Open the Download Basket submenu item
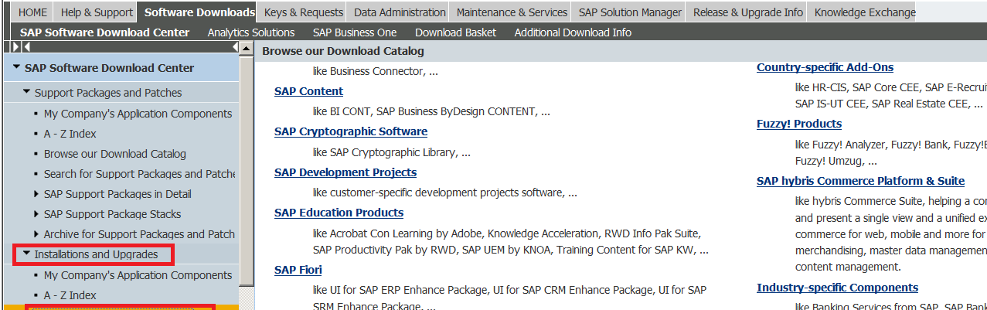This screenshot has height=310, width=987. (455, 32)
